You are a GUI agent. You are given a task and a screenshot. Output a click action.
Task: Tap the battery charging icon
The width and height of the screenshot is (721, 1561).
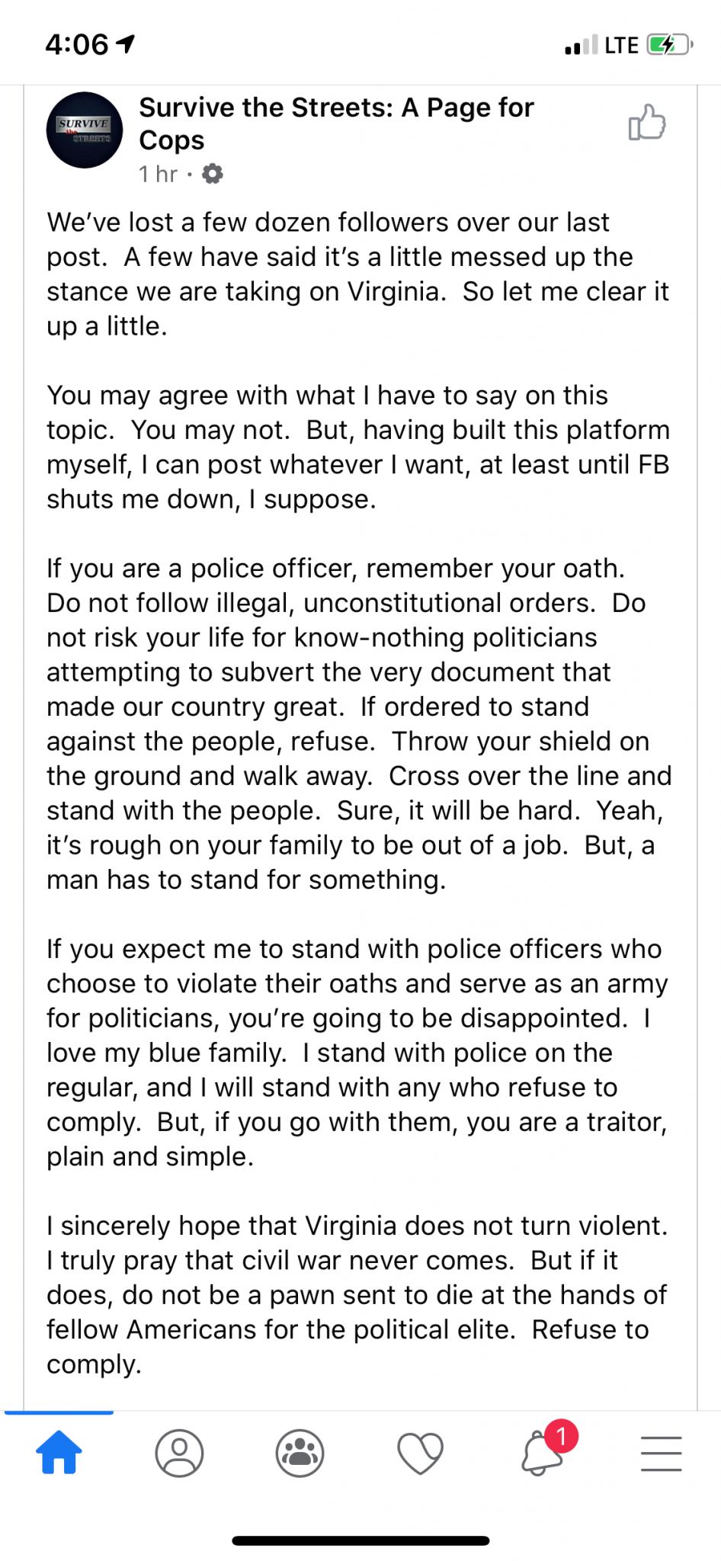click(668, 45)
